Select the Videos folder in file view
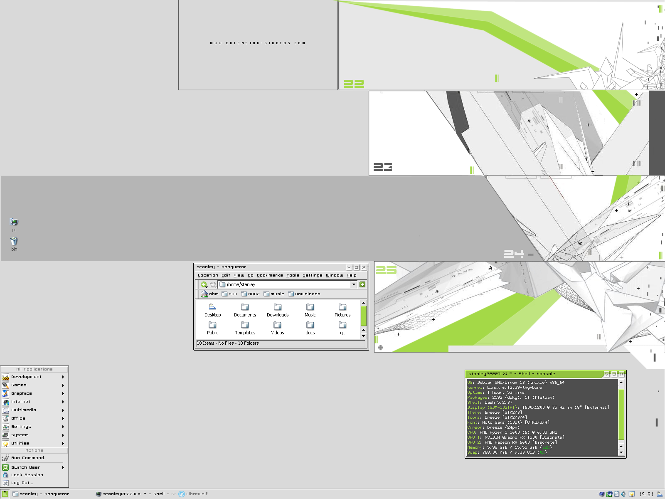This screenshot has height=499, width=665. click(x=278, y=328)
